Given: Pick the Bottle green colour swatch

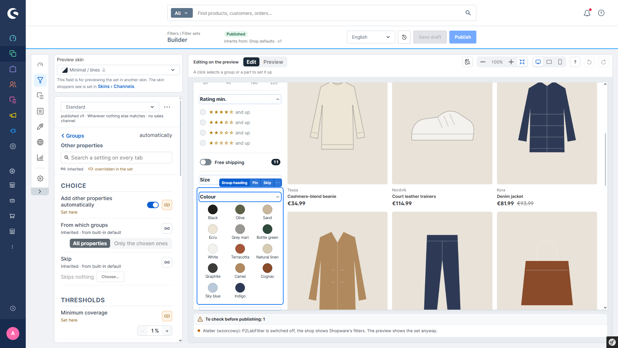Looking at the screenshot, I should [x=267, y=229].
